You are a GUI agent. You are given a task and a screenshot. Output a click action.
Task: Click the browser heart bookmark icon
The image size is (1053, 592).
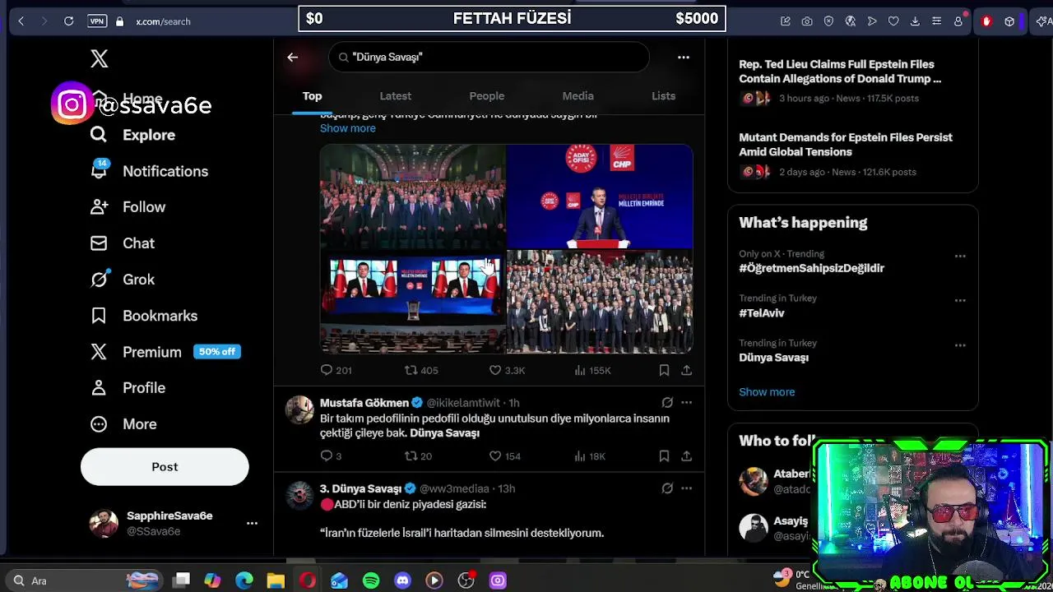893,21
